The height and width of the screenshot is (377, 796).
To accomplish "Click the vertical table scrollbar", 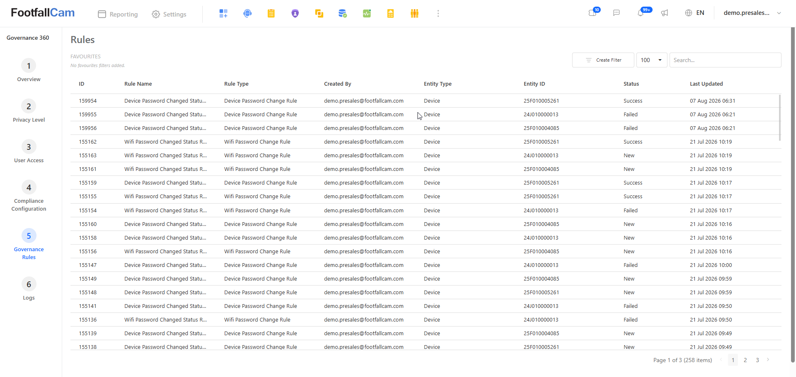I will pos(779,118).
